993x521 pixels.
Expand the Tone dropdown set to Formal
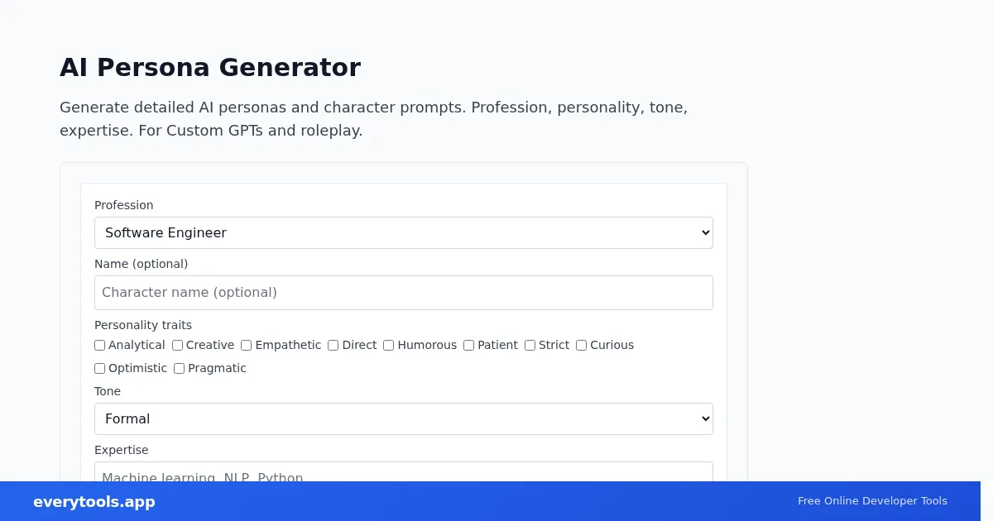403,419
